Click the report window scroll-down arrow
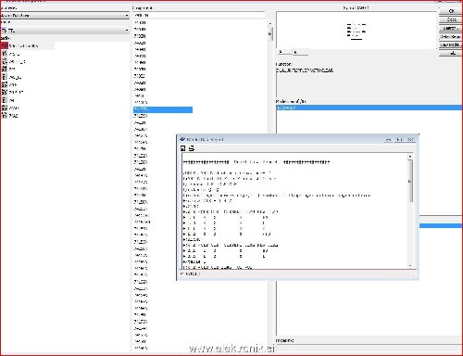The height and width of the screenshot is (356, 463). pos(410,265)
